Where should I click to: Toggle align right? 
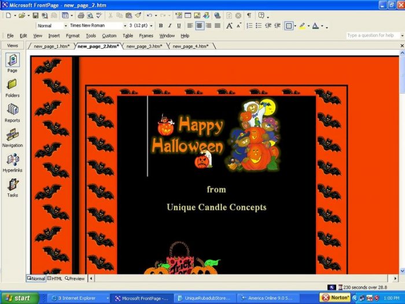click(208, 25)
